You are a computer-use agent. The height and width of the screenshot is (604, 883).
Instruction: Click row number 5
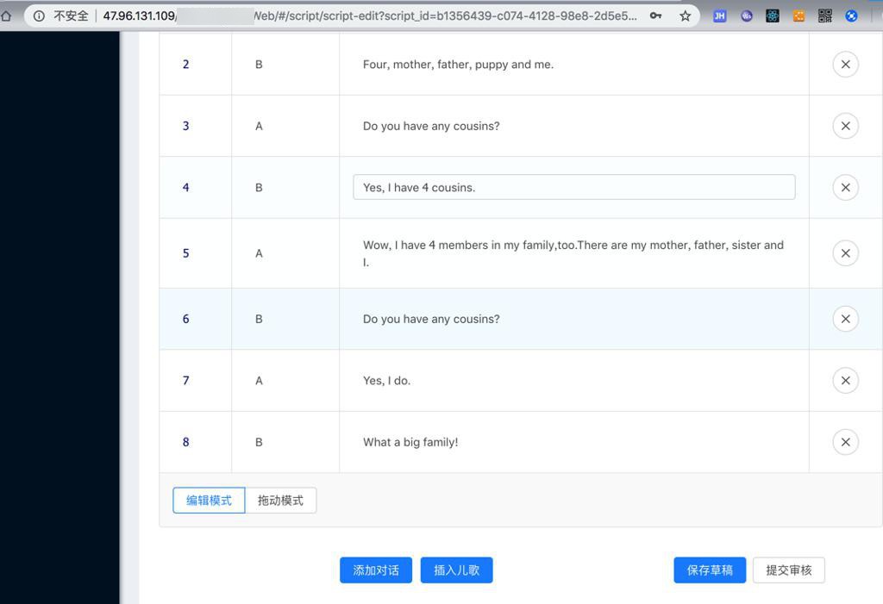pyautogui.click(x=186, y=253)
